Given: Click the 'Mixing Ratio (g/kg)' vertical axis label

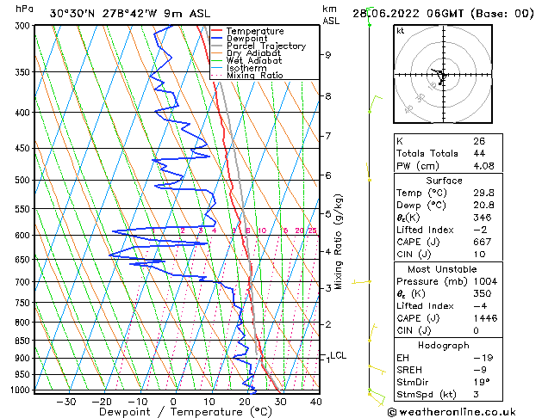Looking at the screenshot, I should [x=339, y=242].
